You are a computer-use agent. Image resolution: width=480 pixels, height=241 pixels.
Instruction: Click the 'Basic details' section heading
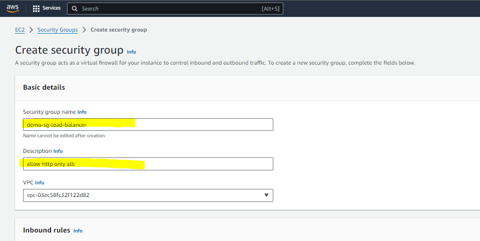pyautogui.click(x=44, y=87)
